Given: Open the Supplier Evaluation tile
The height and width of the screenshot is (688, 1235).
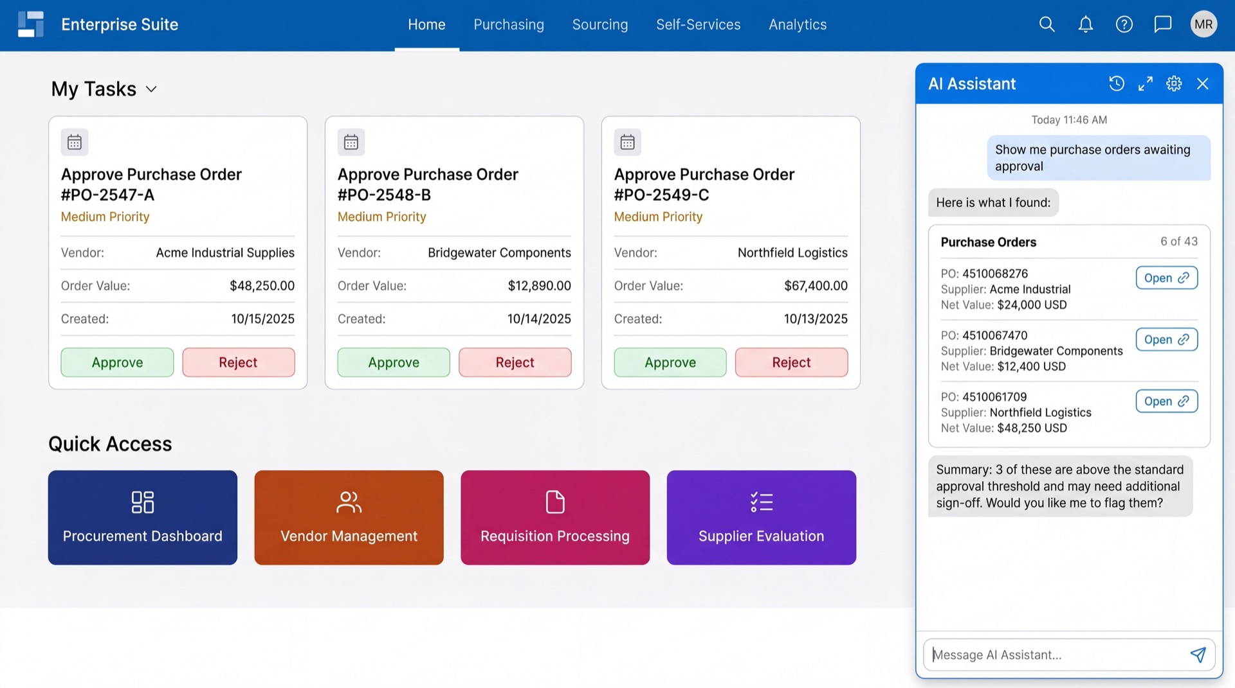Looking at the screenshot, I should [x=762, y=518].
